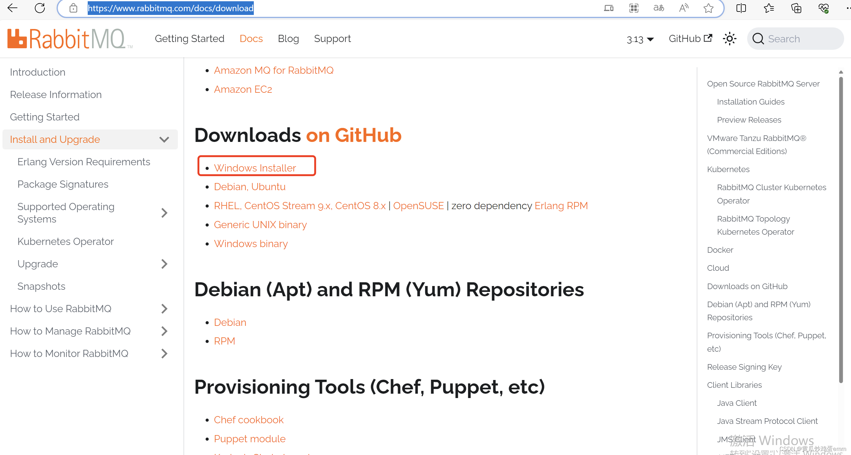Click the translate page icon
851x455 pixels.
coord(658,8)
